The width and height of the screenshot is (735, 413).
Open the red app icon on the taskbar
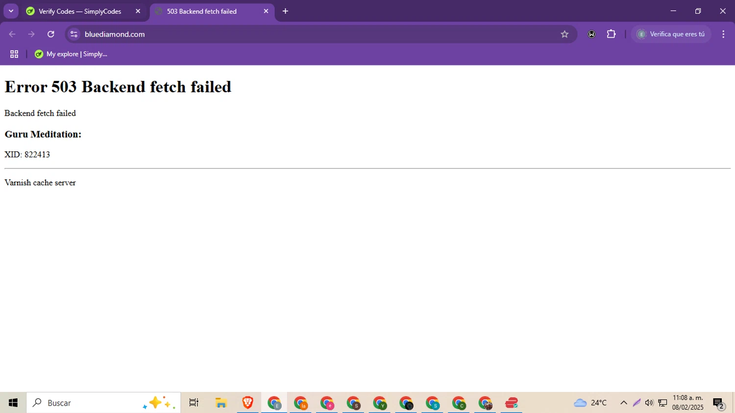[512, 403]
